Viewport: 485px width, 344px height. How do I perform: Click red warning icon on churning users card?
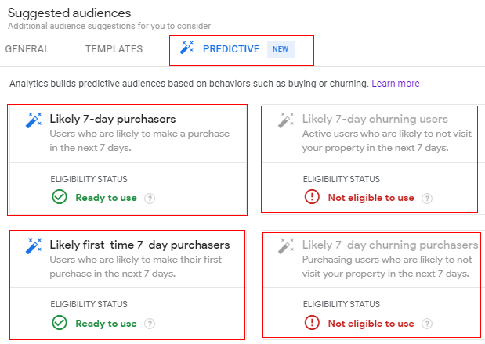coord(311,197)
